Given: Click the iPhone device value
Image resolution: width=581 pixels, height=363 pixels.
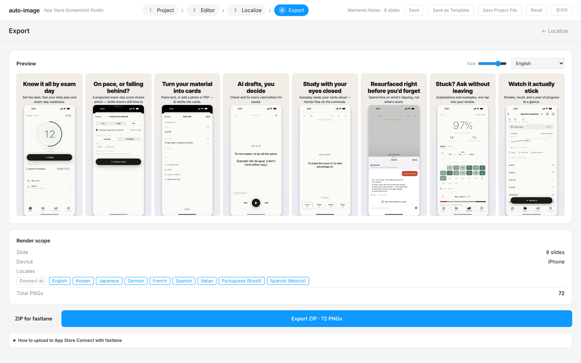Looking at the screenshot, I should [x=556, y=262].
